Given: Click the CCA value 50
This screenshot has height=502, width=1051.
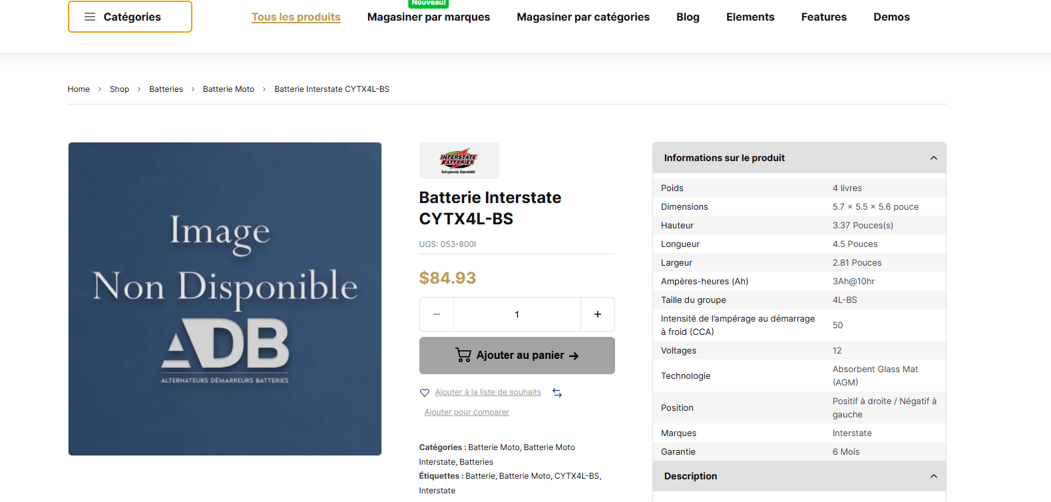Looking at the screenshot, I should click(x=838, y=326).
